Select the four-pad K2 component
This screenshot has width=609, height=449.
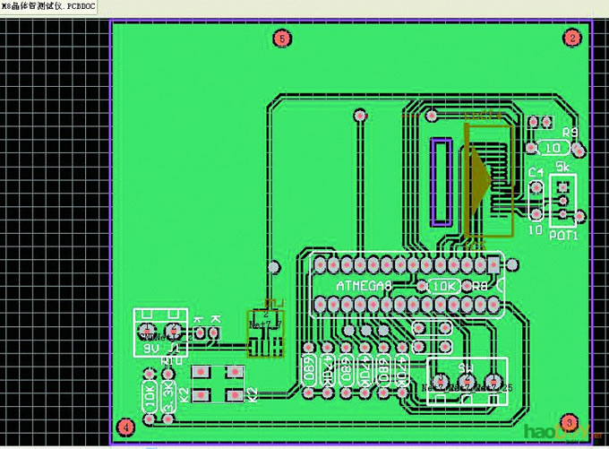(x=219, y=383)
